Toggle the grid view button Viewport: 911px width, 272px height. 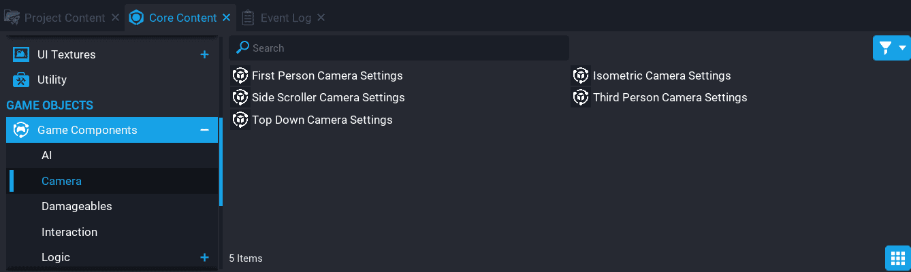tap(897, 258)
